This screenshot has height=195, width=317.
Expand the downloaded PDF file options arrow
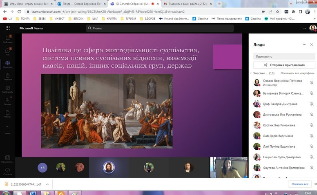point(48,184)
